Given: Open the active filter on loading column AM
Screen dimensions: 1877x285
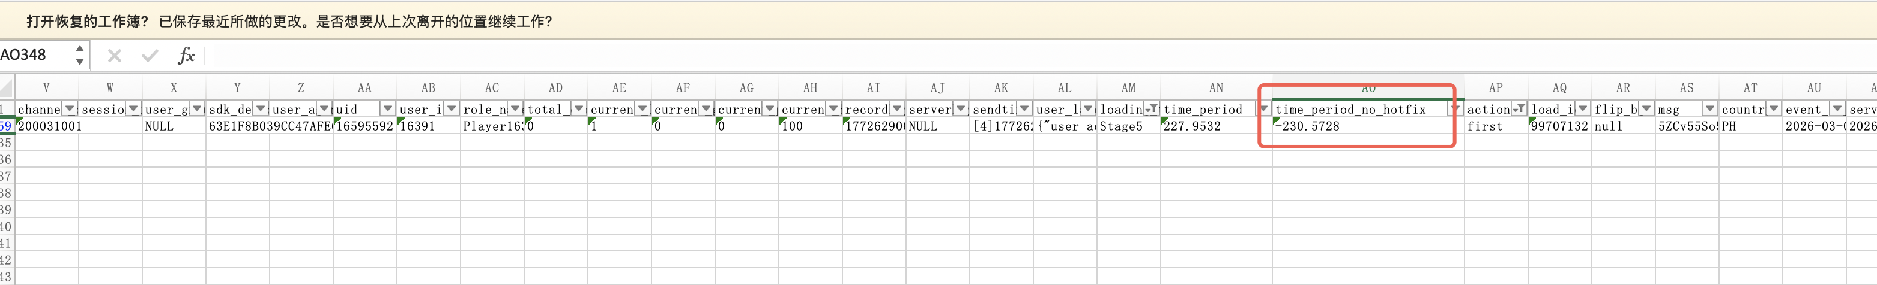Looking at the screenshot, I should coord(1152,109).
